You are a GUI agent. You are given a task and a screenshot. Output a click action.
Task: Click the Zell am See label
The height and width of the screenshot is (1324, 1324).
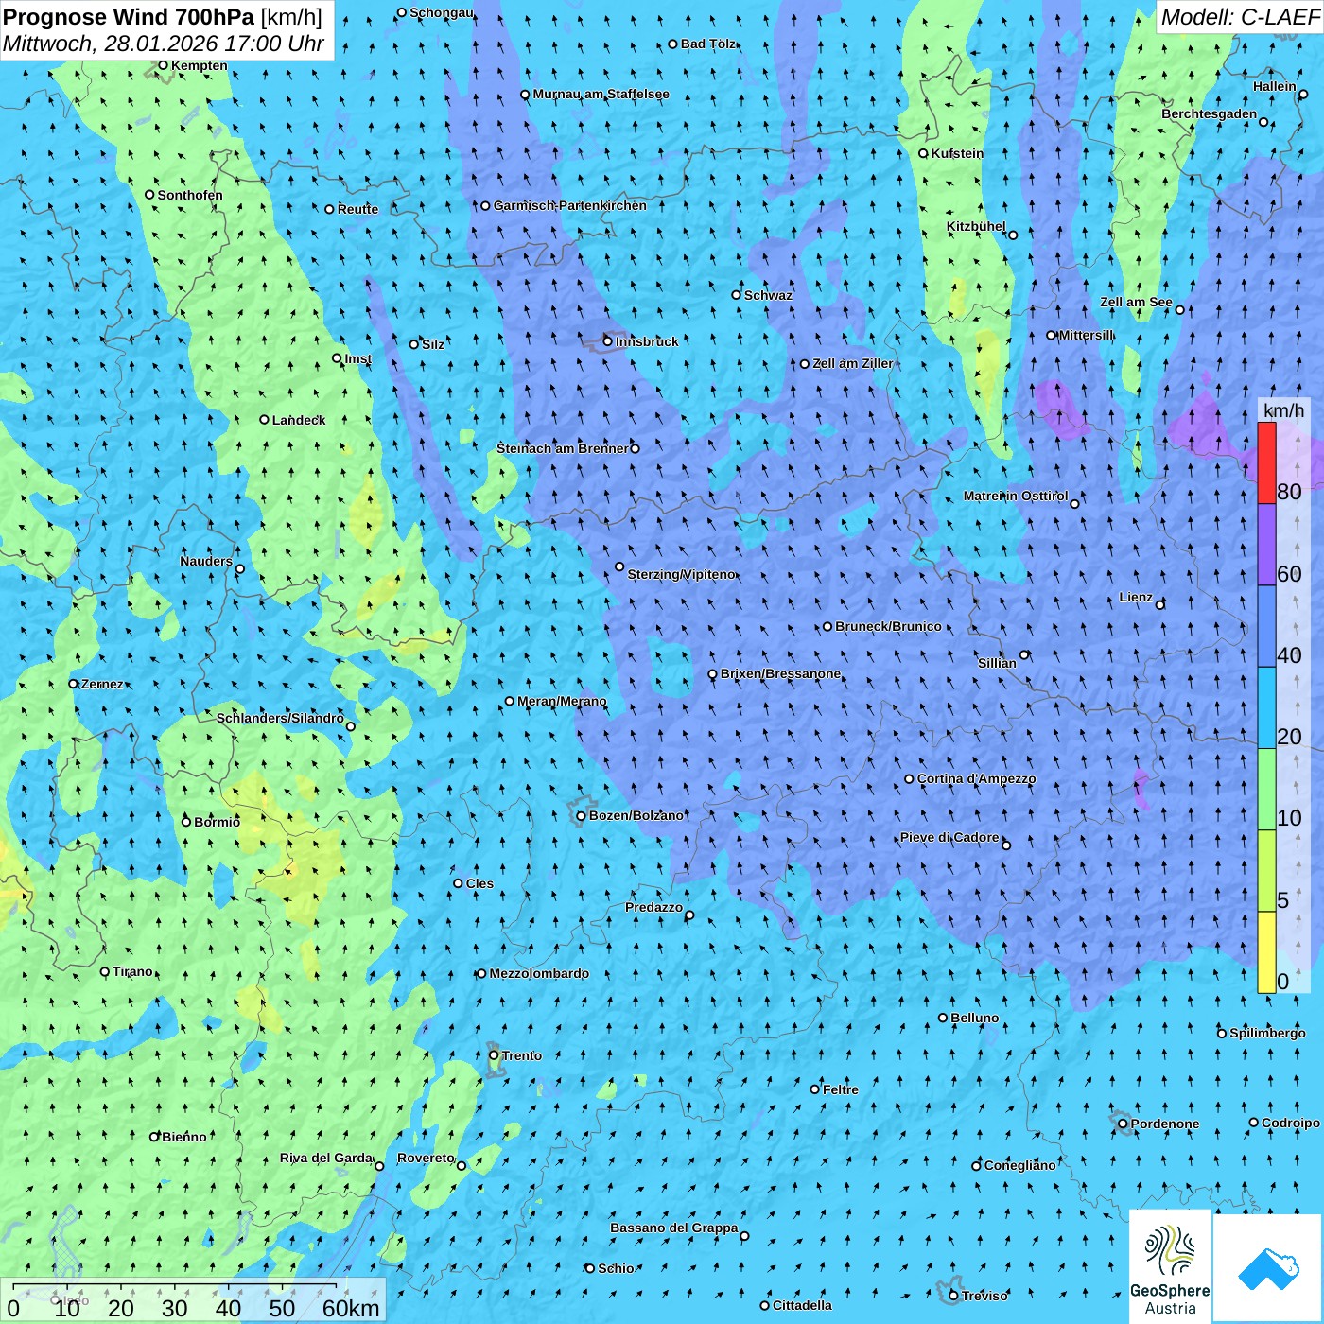[1136, 302]
